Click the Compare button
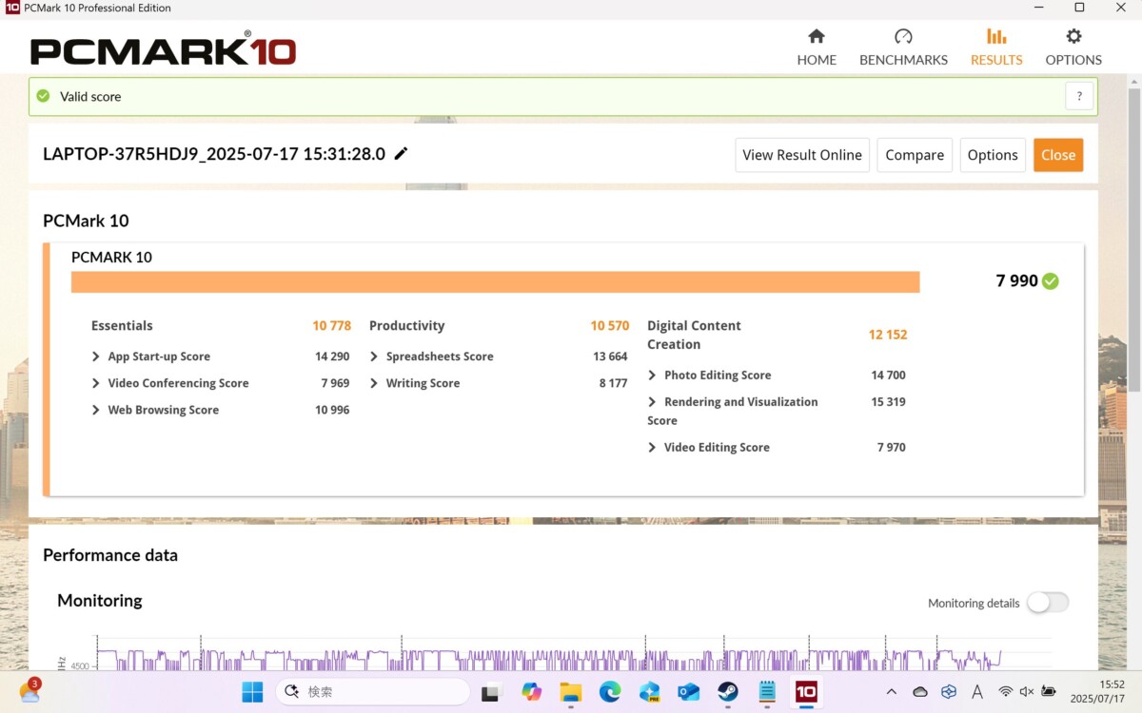This screenshot has width=1142, height=713. (915, 155)
